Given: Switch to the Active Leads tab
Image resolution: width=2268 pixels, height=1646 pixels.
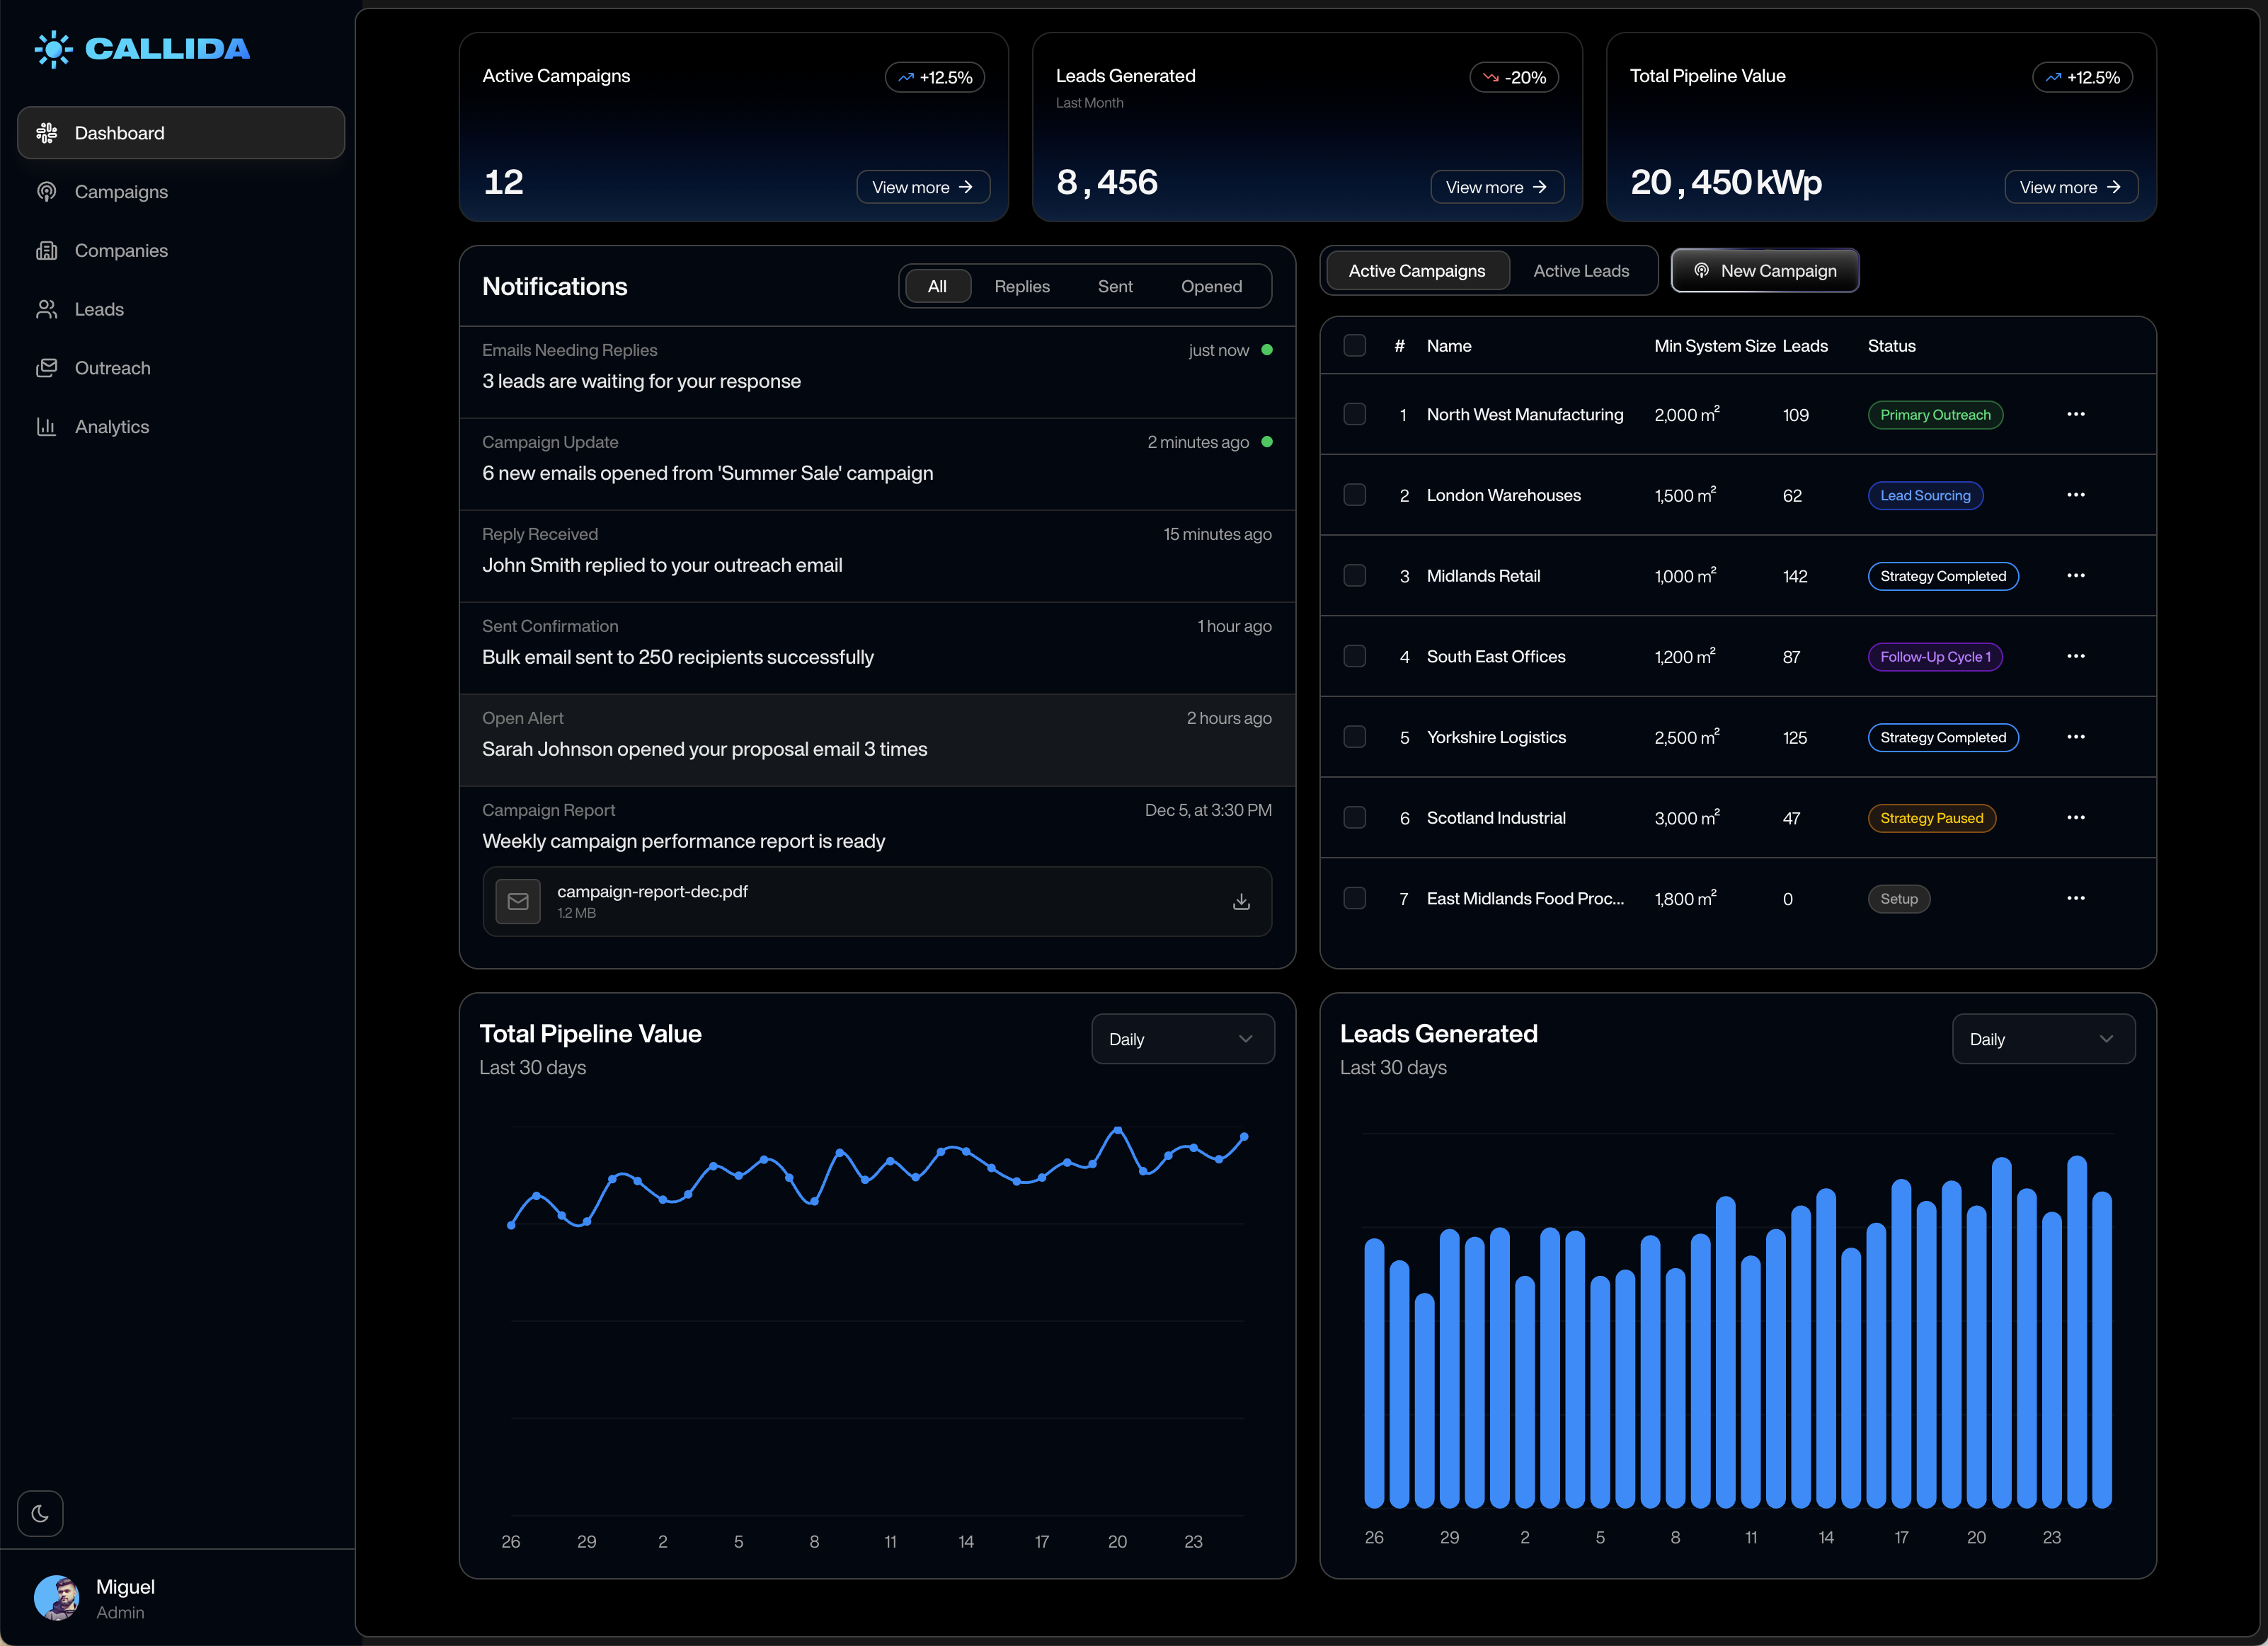Looking at the screenshot, I should [1580, 270].
